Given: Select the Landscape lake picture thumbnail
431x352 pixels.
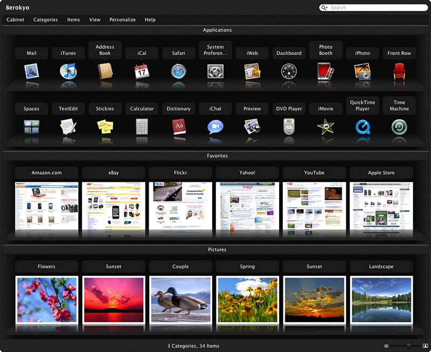Looking at the screenshot, I should 381,300.
